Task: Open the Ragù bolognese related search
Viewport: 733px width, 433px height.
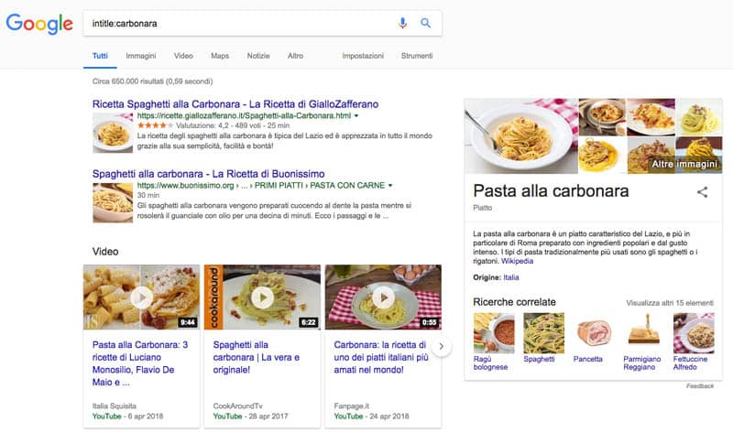Action: [x=494, y=342]
